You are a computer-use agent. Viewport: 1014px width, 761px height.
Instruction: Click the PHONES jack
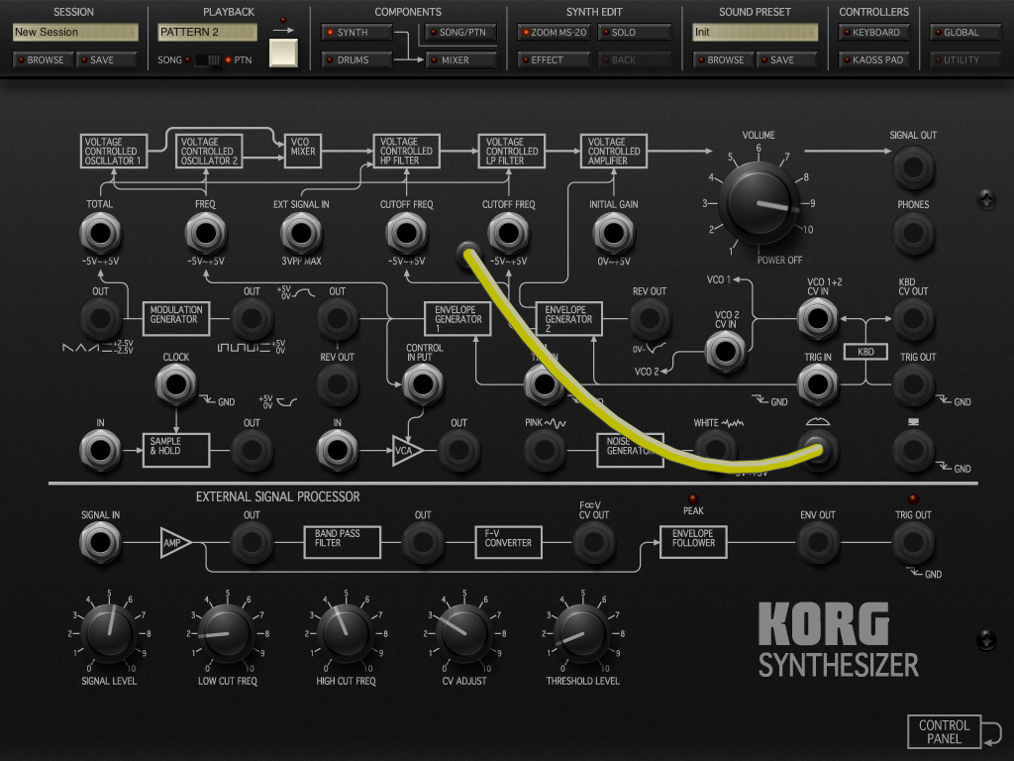pos(913,233)
